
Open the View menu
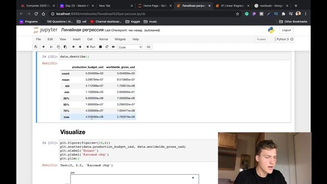(63, 39)
